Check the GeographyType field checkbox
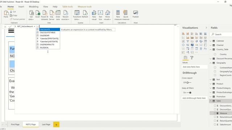This screenshot has width=232, height=130. click(215, 71)
